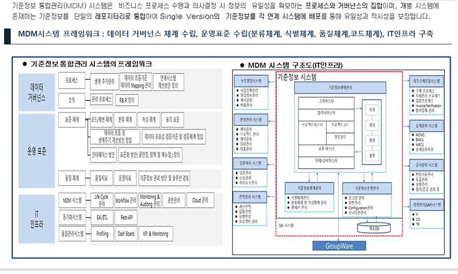The height and width of the screenshot is (274, 458).
Task: Click the Dash Board box
Action: click(126, 234)
